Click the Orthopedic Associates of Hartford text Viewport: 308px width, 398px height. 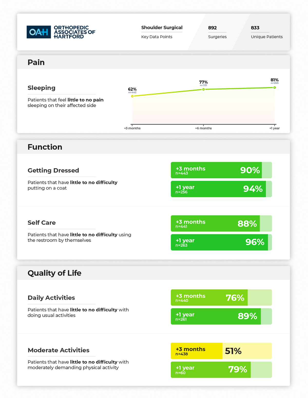[74, 32]
